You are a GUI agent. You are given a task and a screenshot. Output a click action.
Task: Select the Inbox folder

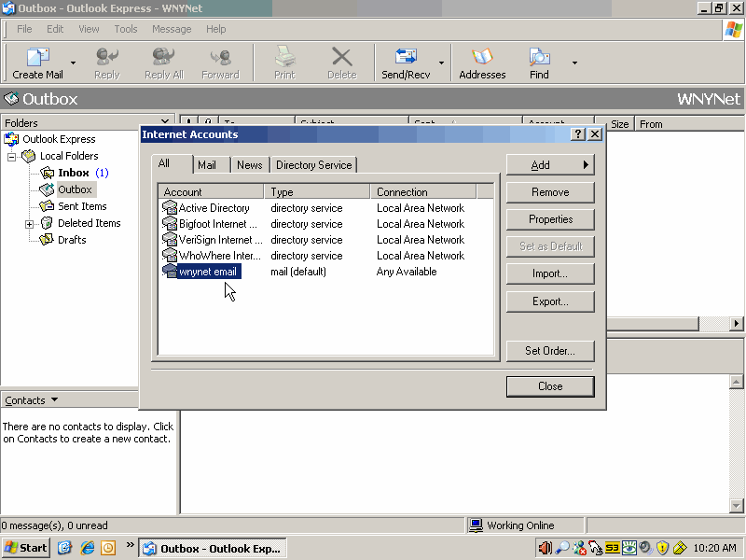pyautogui.click(x=74, y=173)
